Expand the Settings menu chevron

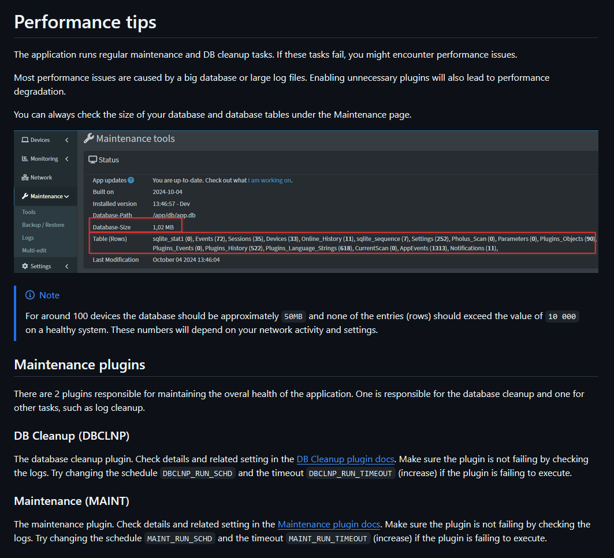(x=67, y=267)
